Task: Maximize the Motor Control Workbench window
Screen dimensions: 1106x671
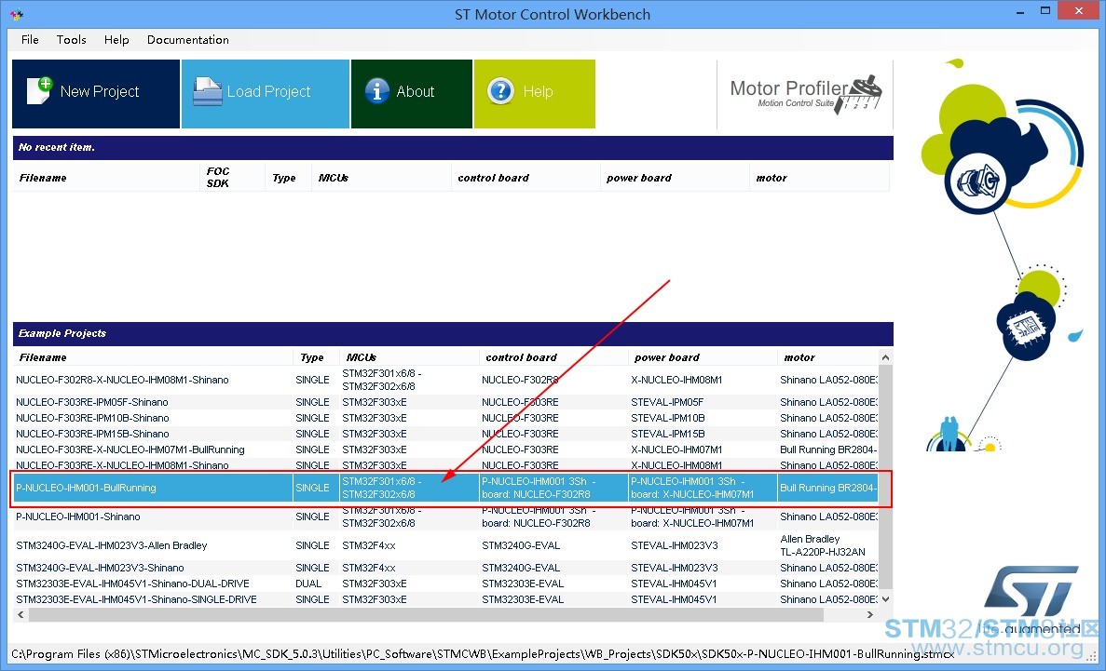Action: 1045,10
